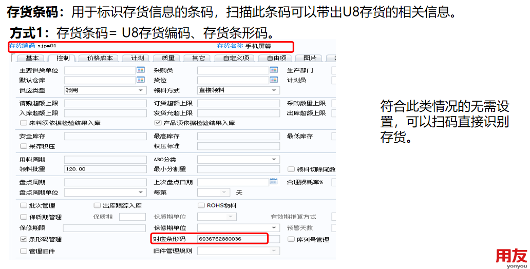Click 采购员 input field
Screen dimensions: 530x269
pyautogui.click(x=233, y=70)
